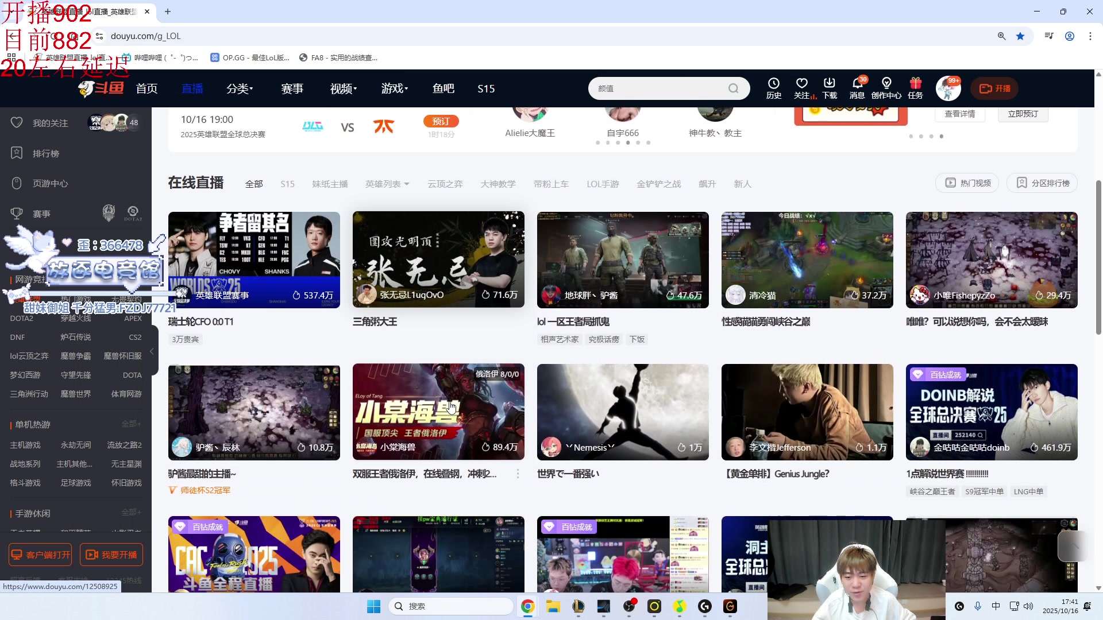Bookmark page with the star icon
This screenshot has width=1103, height=620.
1020,36
